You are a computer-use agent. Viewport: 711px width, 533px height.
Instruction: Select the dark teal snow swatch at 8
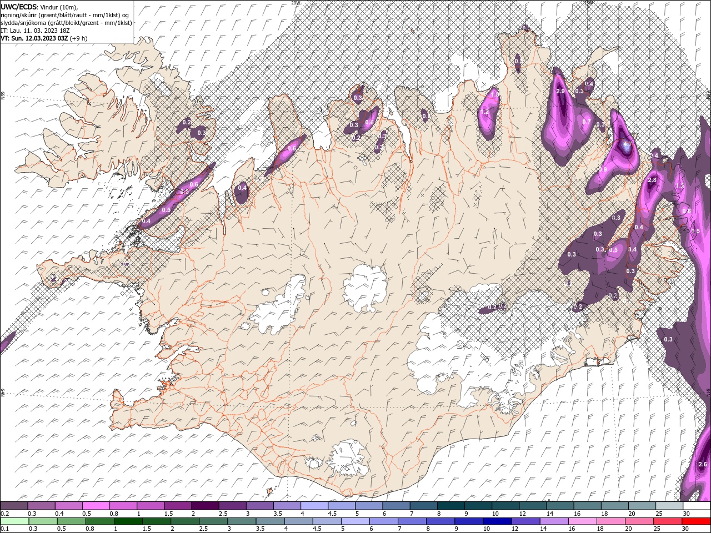(451, 506)
